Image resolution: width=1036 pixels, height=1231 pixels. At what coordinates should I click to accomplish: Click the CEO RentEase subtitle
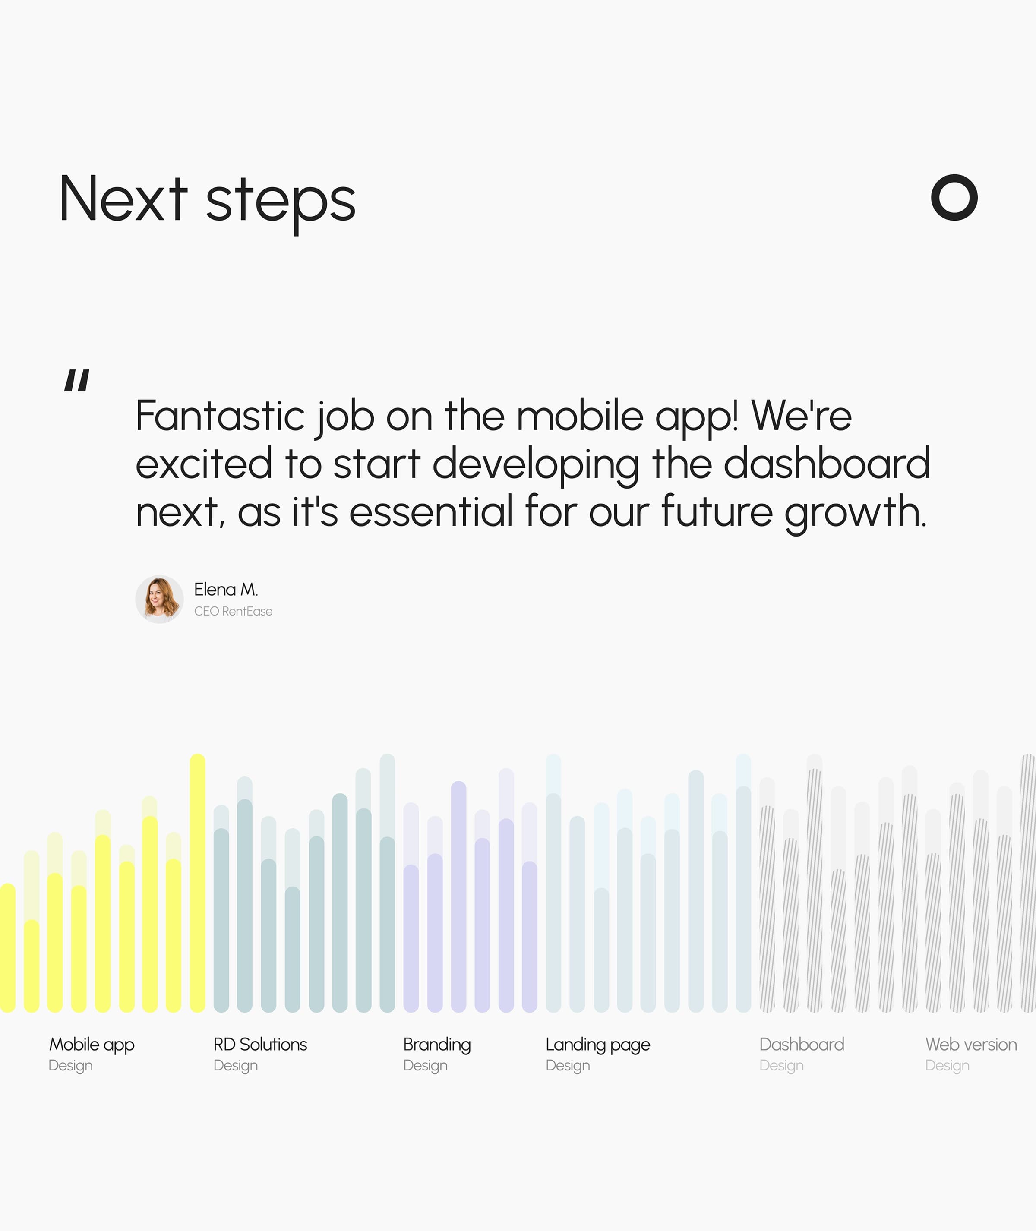[233, 611]
